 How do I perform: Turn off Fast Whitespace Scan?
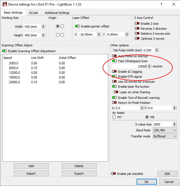click(x=114, y=61)
